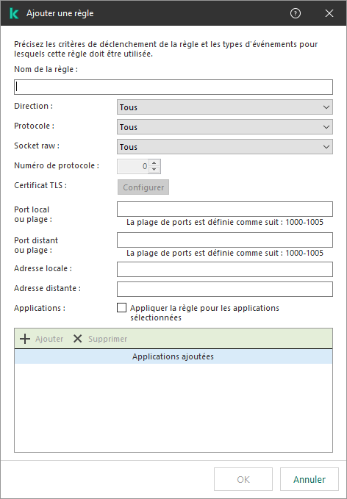Click the plus icon next to Ajouter
The image size is (347, 499).
(x=25, y=339)
